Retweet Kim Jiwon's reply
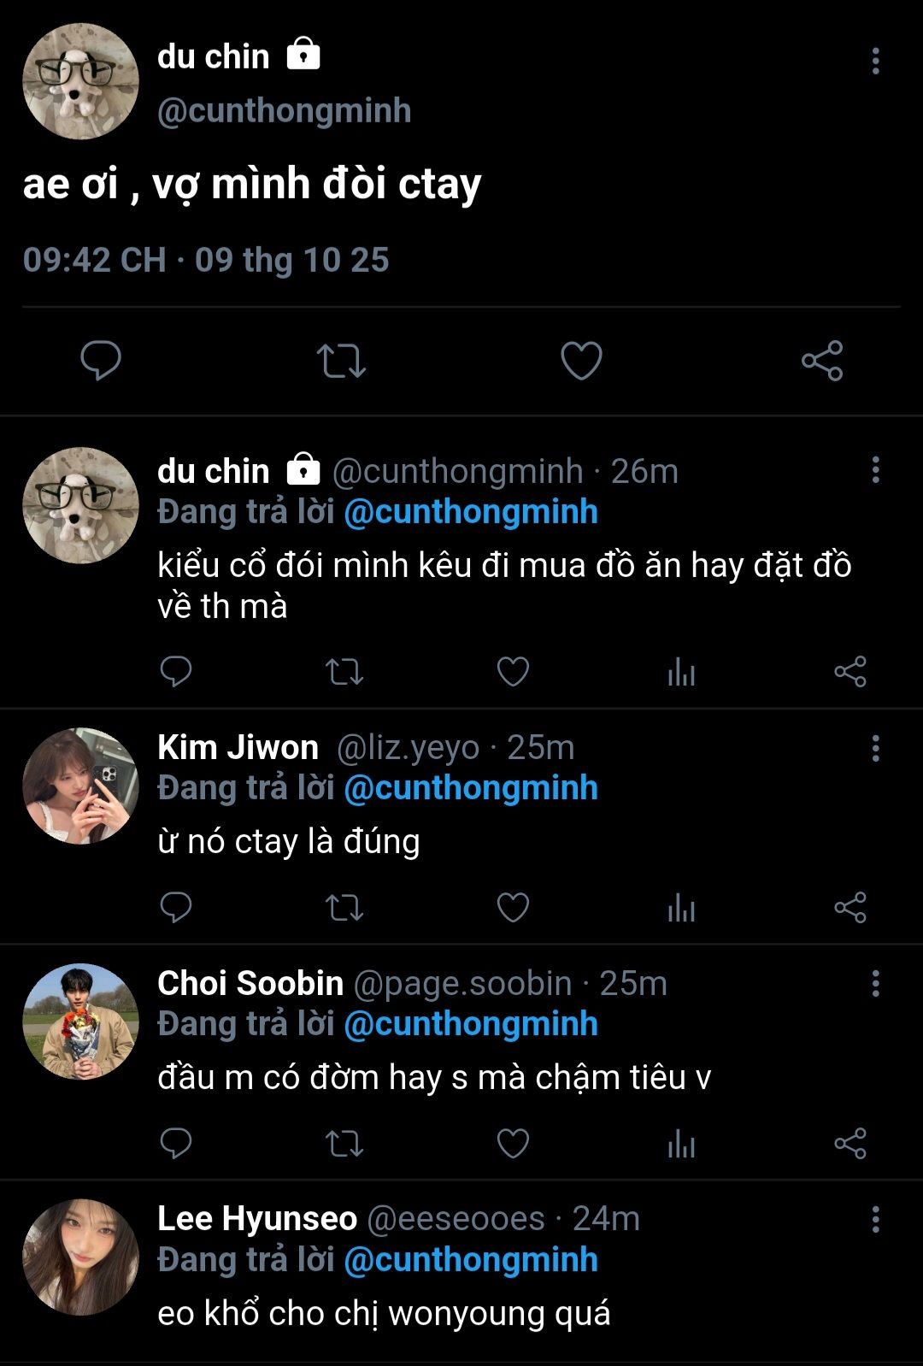This screenshot has height=1366, width=923. tap(344, 907)
